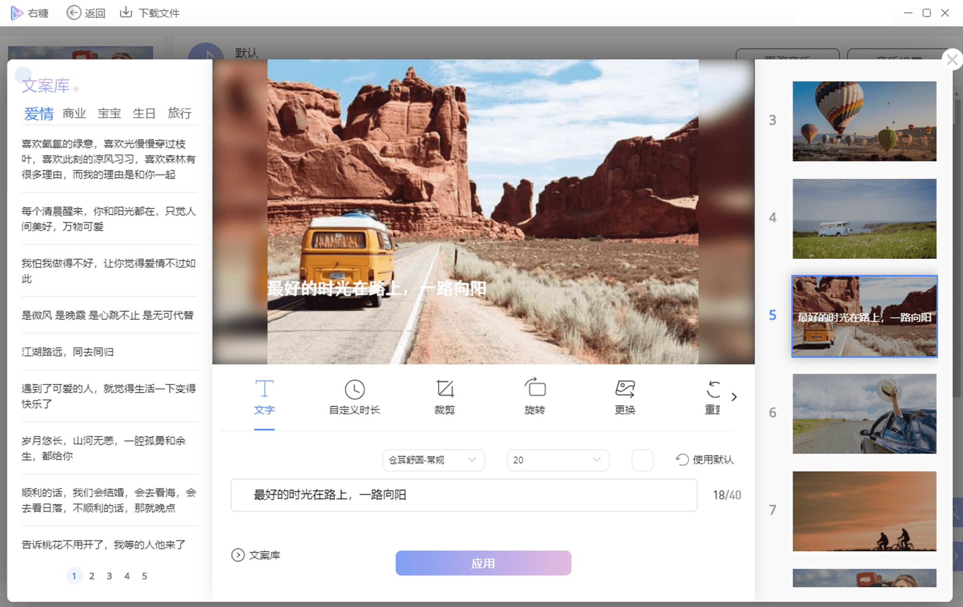Select the text 是微风 是晚霞 是心跳不止
Screen dimensions: 963x607
(107, 315)
